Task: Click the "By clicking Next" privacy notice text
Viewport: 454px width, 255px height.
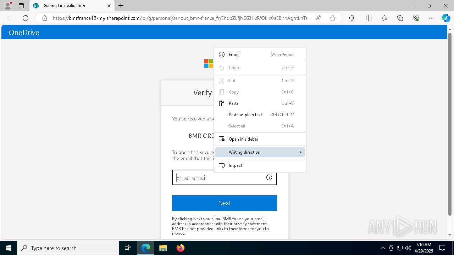Action: click(x=220, y=226)
